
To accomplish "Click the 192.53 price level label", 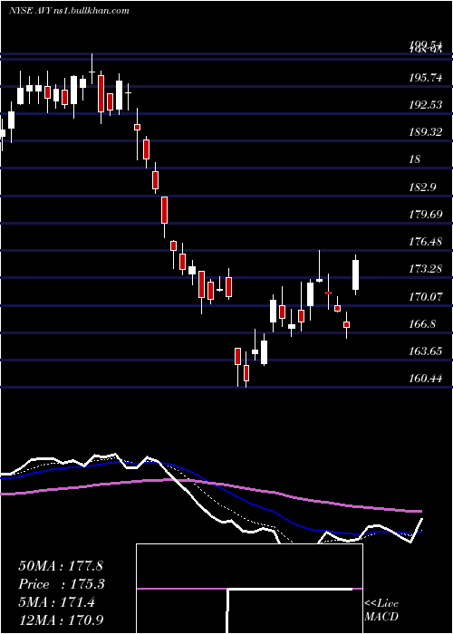I will tap(425, 105).
